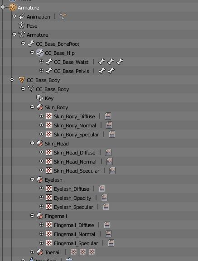
Task: Select the Toenail material name
Action: pyautogui.click(x=53, y=252)
